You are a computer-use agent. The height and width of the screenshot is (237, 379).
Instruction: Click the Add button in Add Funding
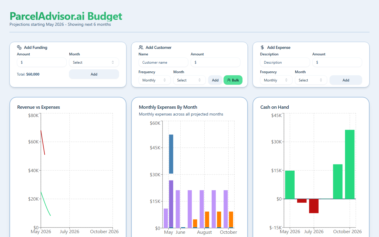94,74
